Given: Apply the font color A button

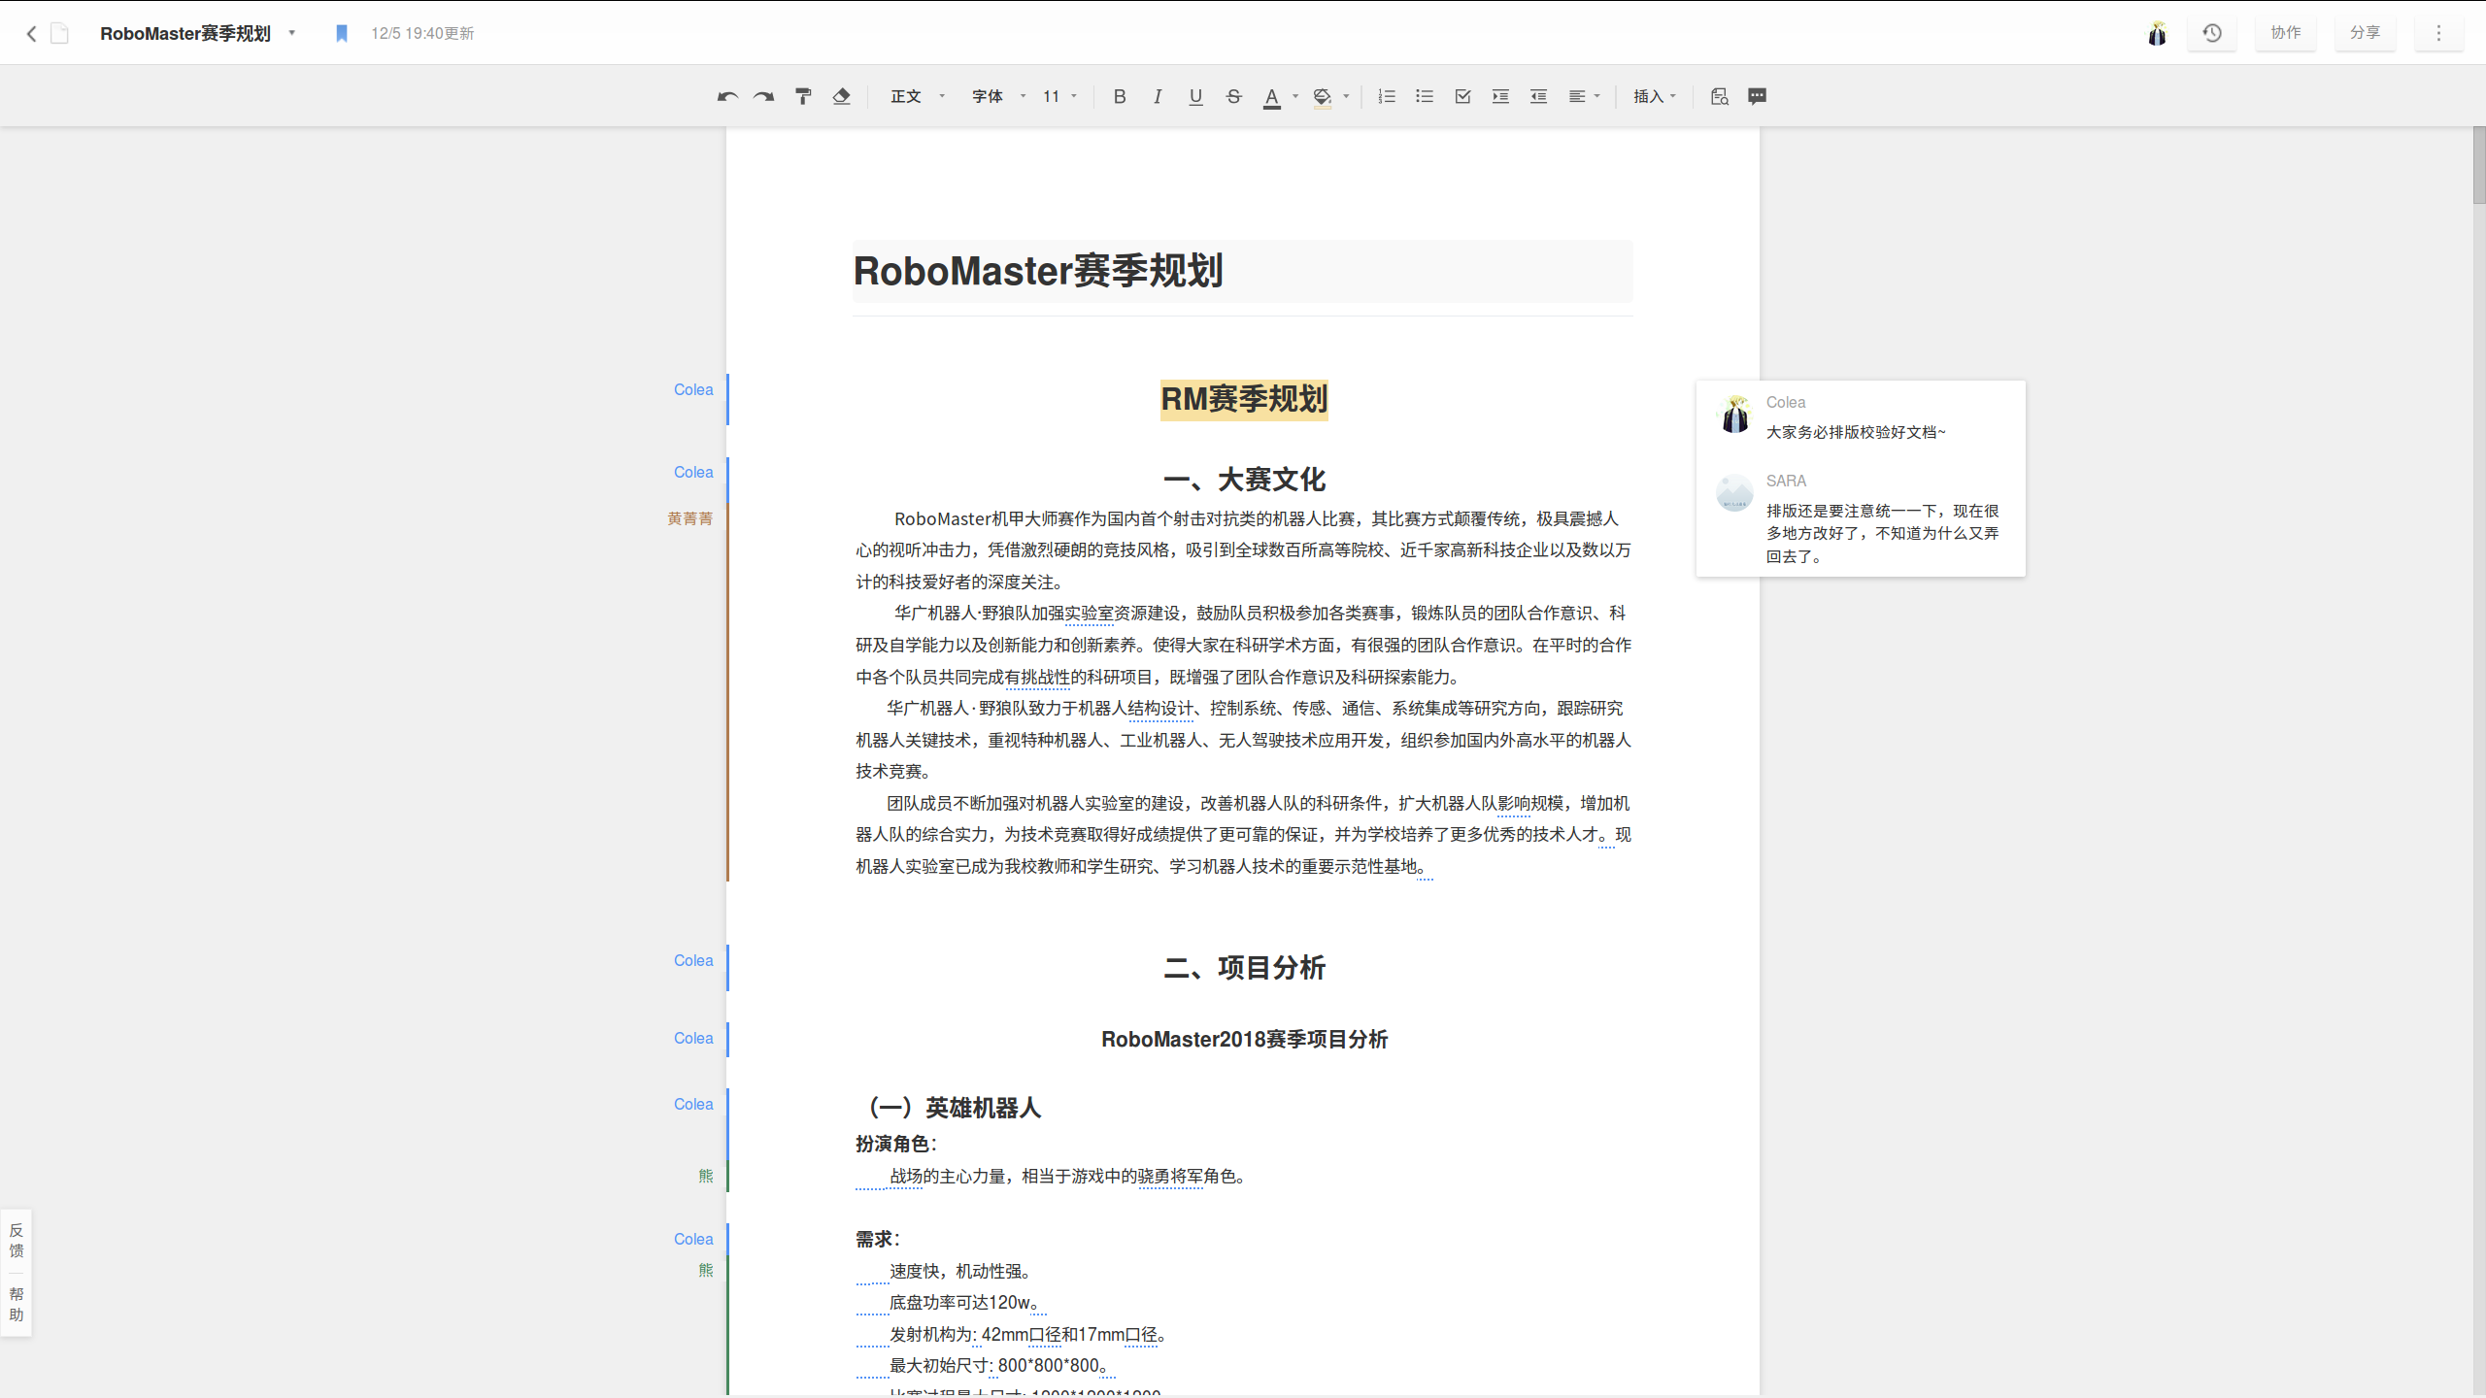Looking at the screenshot, I should click(1271, 97).
